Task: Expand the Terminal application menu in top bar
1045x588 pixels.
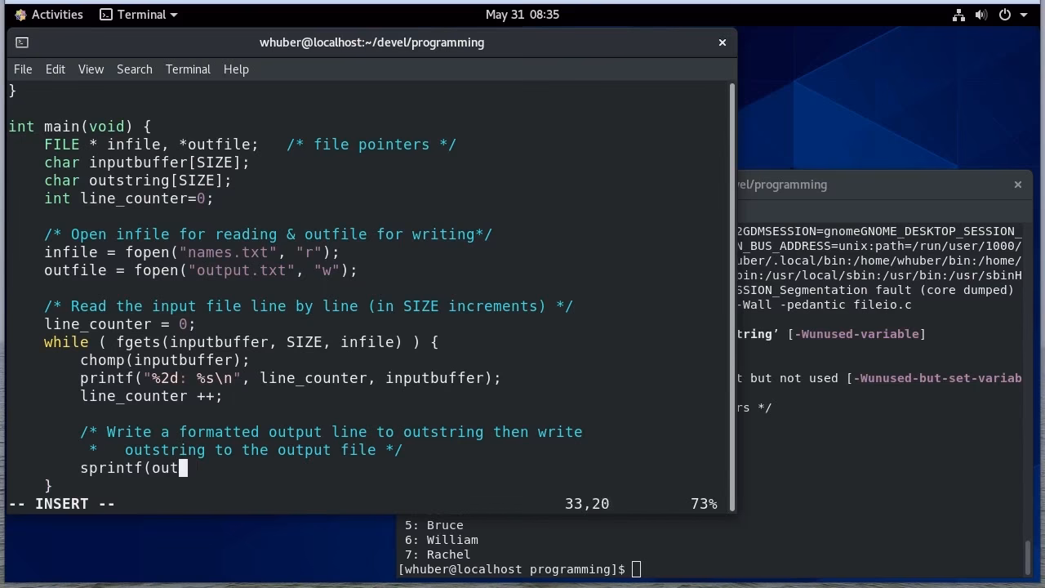Action: coord(140,15)
